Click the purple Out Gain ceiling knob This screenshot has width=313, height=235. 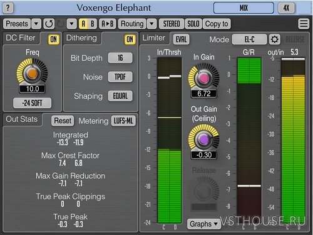203,139
